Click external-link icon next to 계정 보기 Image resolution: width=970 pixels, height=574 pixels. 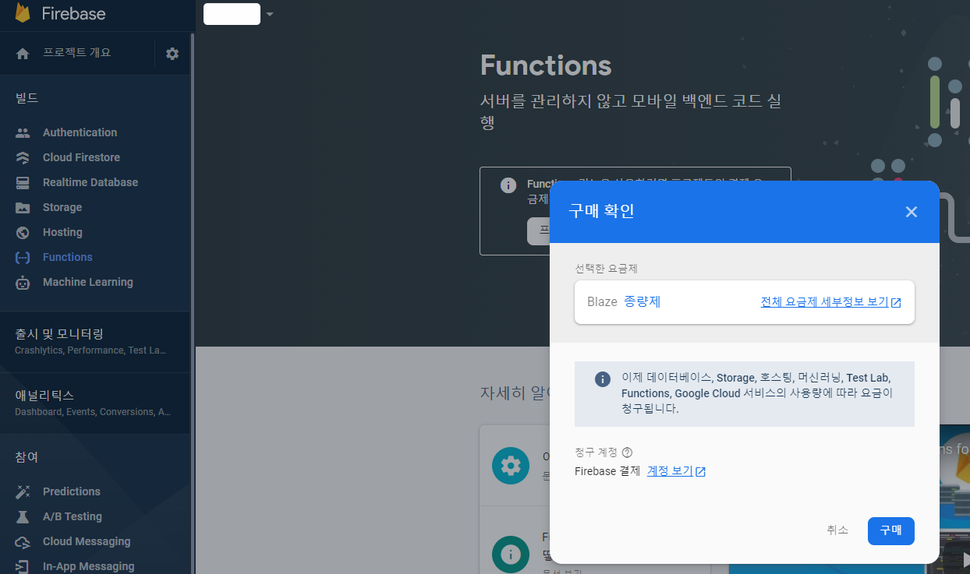pyautogui.click(x=700, y=472)
